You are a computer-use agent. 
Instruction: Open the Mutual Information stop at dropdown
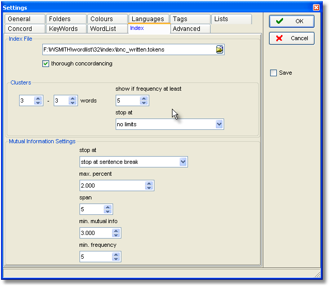[183, 162]
